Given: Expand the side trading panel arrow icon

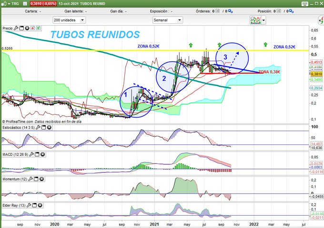Looking at the screenshot, I should 321,20.
